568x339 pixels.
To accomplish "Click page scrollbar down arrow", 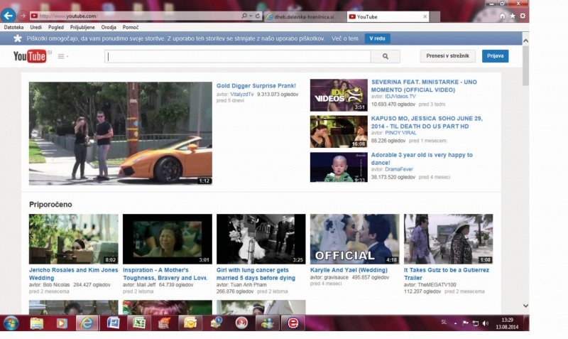I will [525, 306].
